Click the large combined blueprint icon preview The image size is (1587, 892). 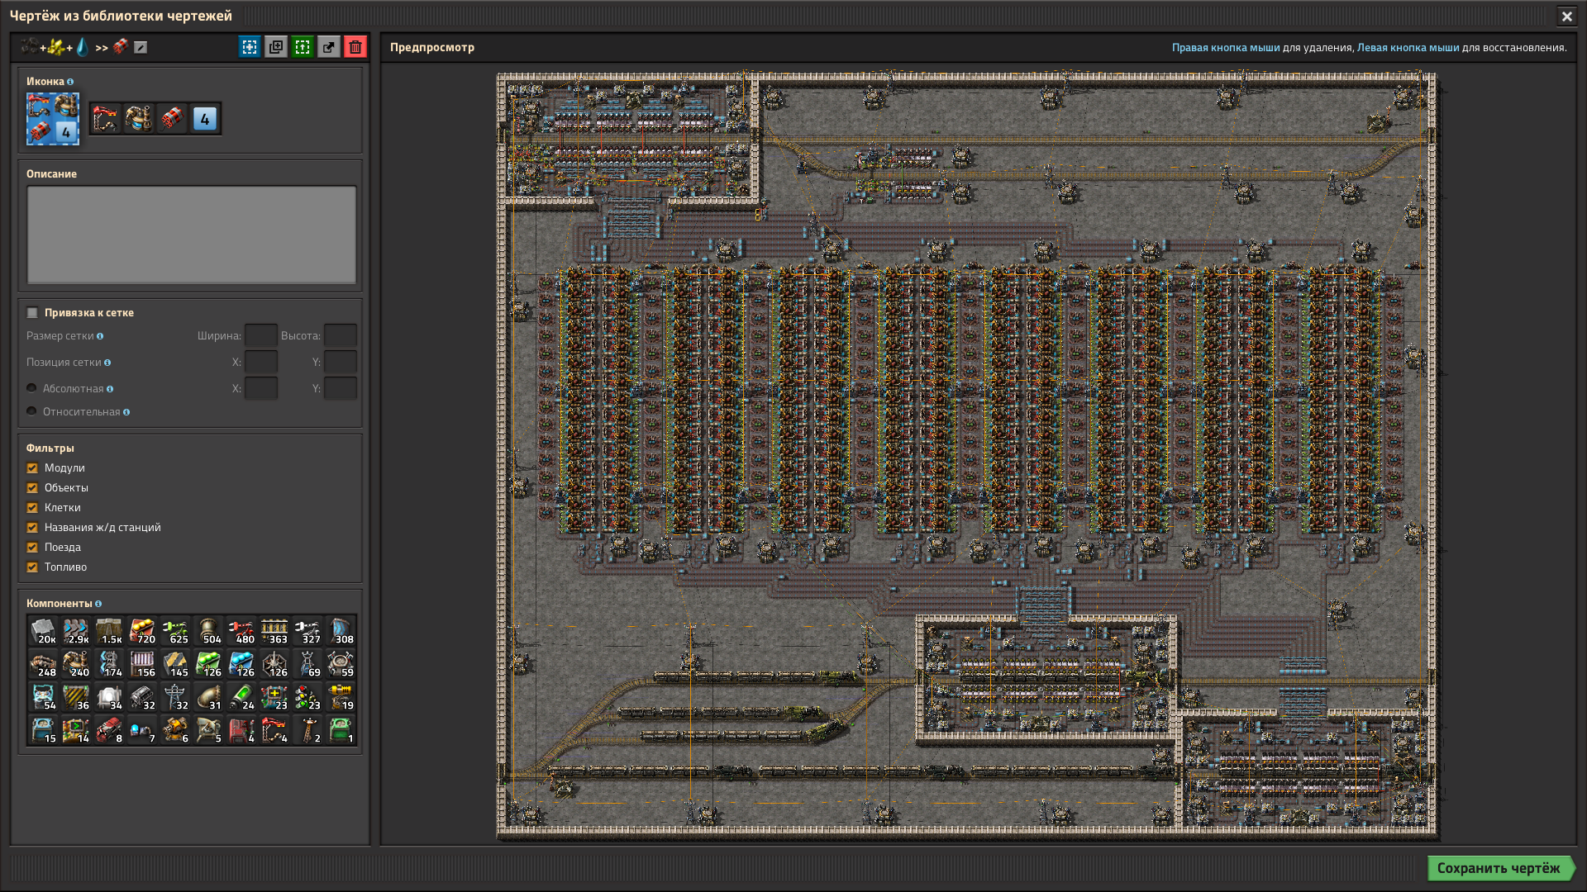53,119
